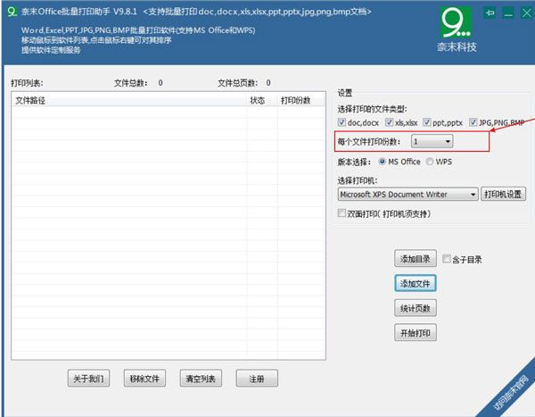Click the 移除文件 remove file button
Image resolution: width=535 pixels, height=417 pixels.
pyautogui.click(x=144, y=379)
